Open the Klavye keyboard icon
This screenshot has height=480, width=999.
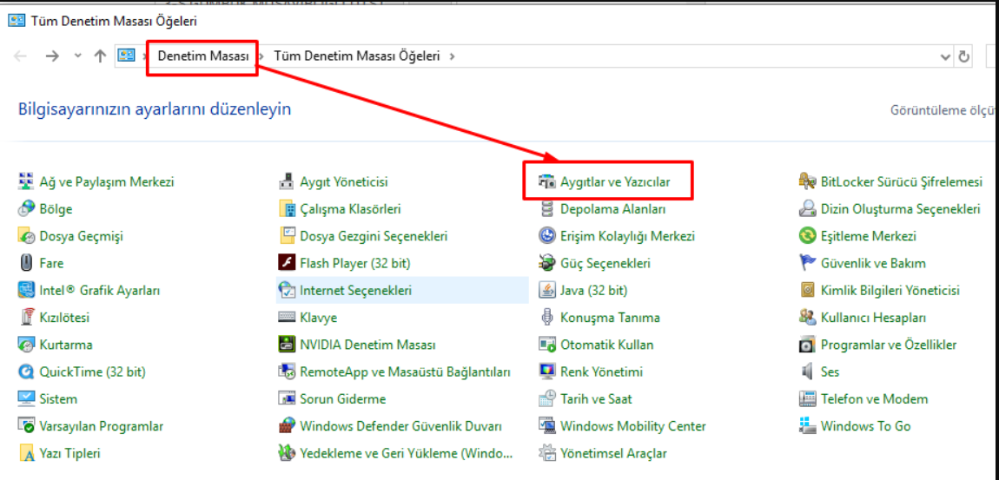pyautogui.click(x=287, y=317)
